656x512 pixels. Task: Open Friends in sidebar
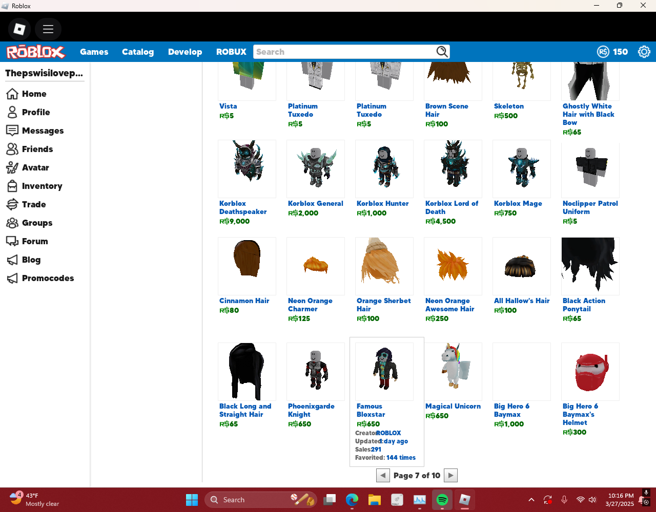(30, 149)
